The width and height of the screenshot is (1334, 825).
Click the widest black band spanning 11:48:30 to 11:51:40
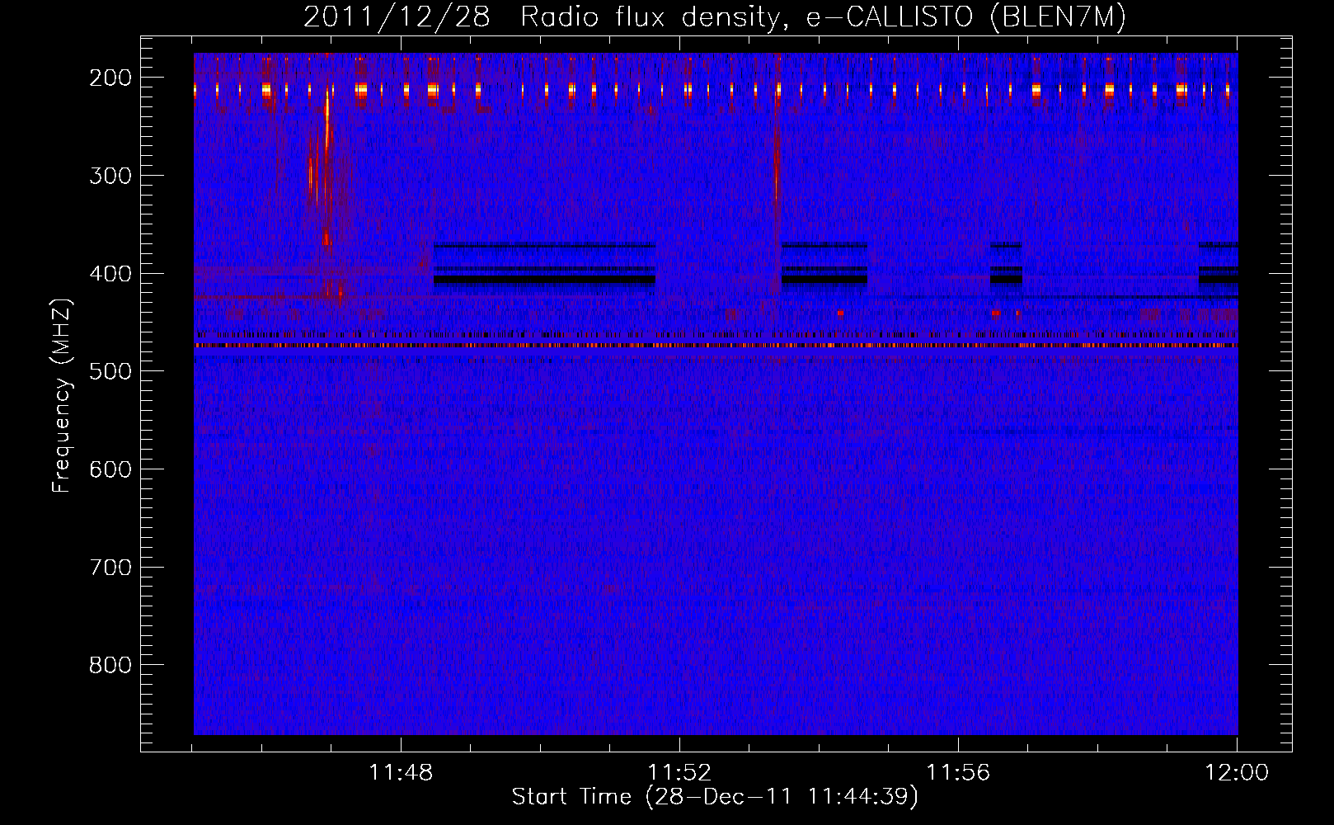[x=544, y=280]
